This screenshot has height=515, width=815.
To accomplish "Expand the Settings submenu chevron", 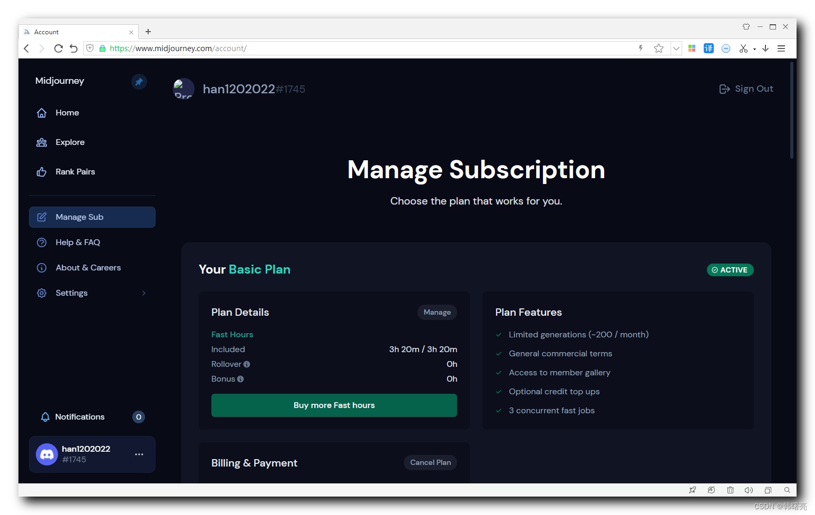I will (143, 293).
